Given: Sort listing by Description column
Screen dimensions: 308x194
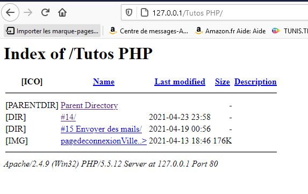Looking at the screenshot, I should pyautogui.click(x=255, y=82).
